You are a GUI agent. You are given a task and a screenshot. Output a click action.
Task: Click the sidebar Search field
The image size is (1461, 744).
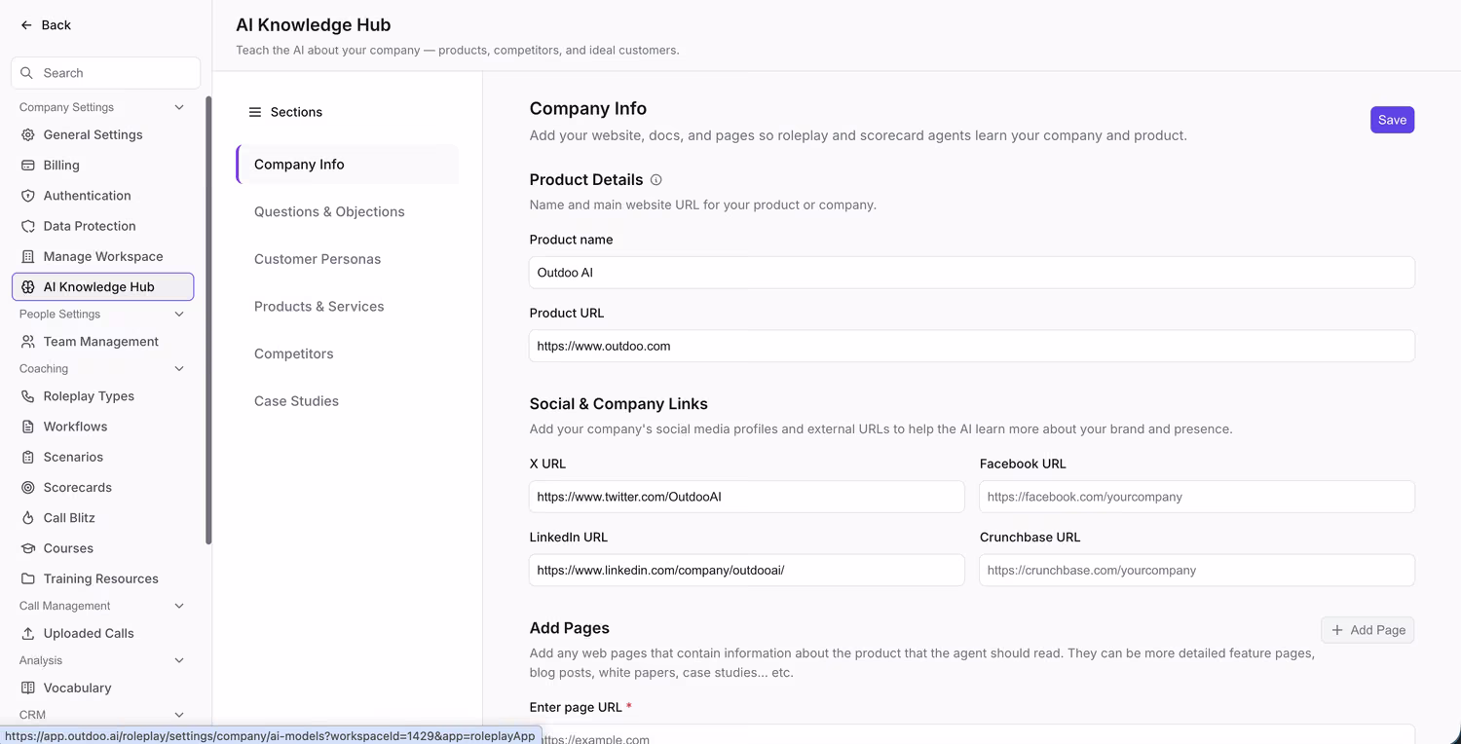tap(105, 73)
